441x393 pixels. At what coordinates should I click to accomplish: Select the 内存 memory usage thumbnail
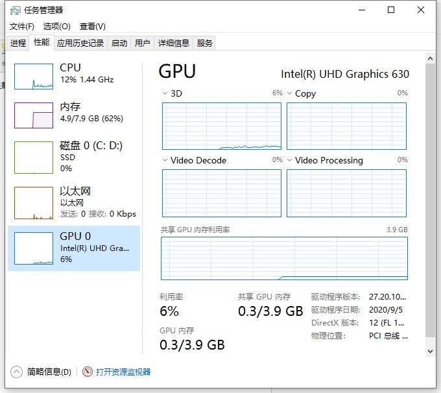33,115
